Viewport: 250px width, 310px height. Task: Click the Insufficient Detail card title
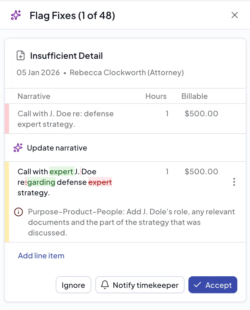pos(66,56)
